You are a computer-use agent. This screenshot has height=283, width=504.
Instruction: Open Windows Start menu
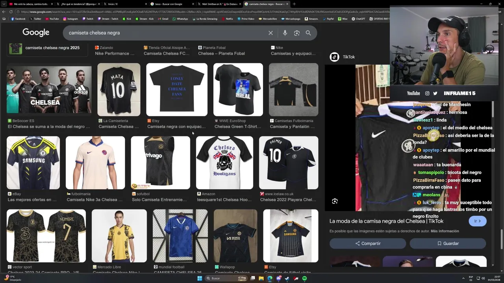click(x=200, y=278)
